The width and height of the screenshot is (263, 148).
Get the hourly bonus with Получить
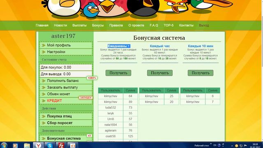[160, 73]
